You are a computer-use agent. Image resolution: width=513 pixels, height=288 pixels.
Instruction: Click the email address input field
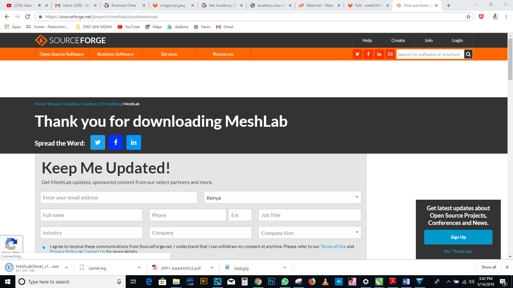(x=119, y=197)
